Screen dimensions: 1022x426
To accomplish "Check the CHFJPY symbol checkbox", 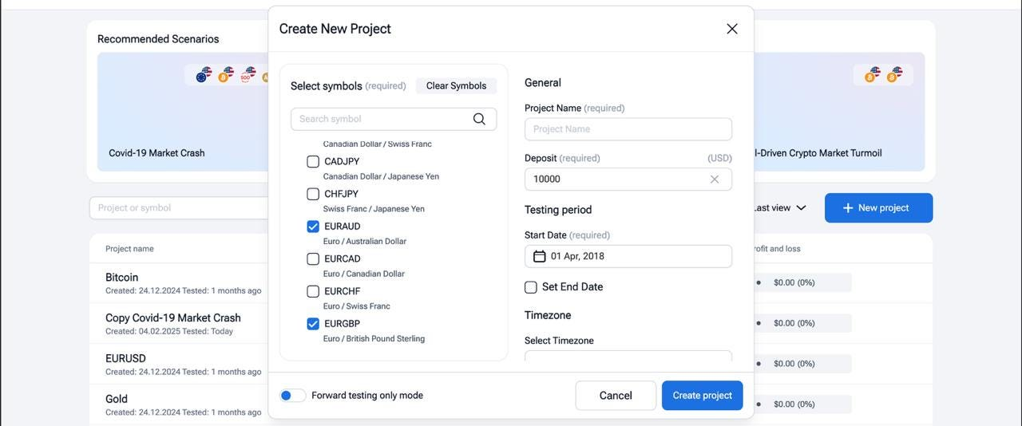I will [313, 194].
